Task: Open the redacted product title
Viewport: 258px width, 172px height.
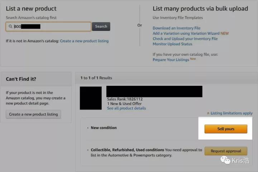Action: coord(154,91)
